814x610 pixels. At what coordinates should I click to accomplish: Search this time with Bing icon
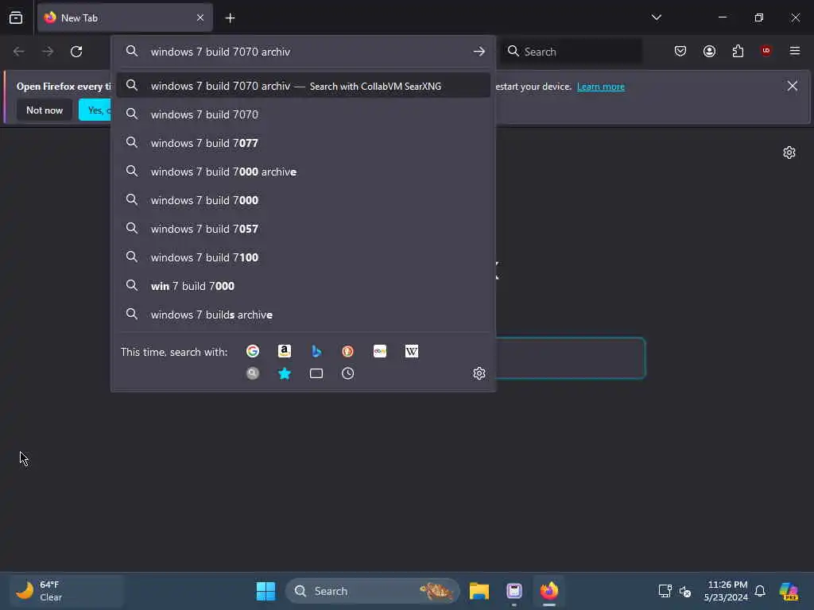click(316, 351)
